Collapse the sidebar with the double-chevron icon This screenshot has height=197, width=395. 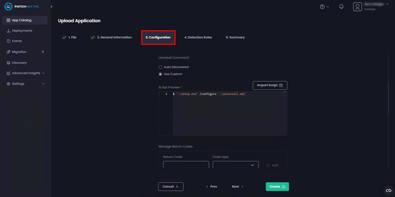point(51,7)
